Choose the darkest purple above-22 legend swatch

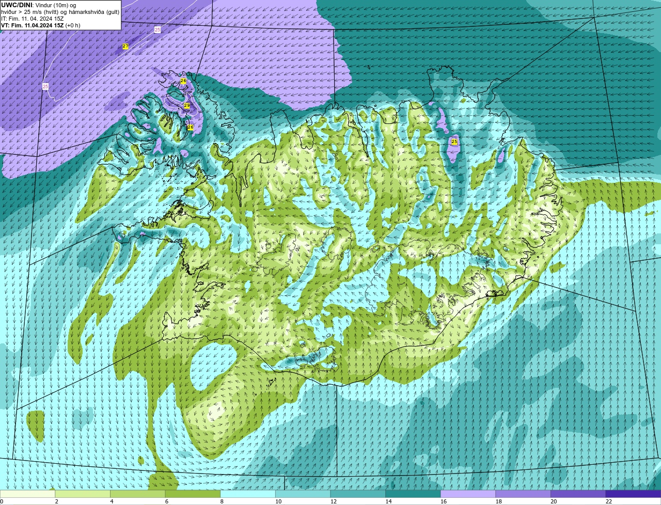633,494
